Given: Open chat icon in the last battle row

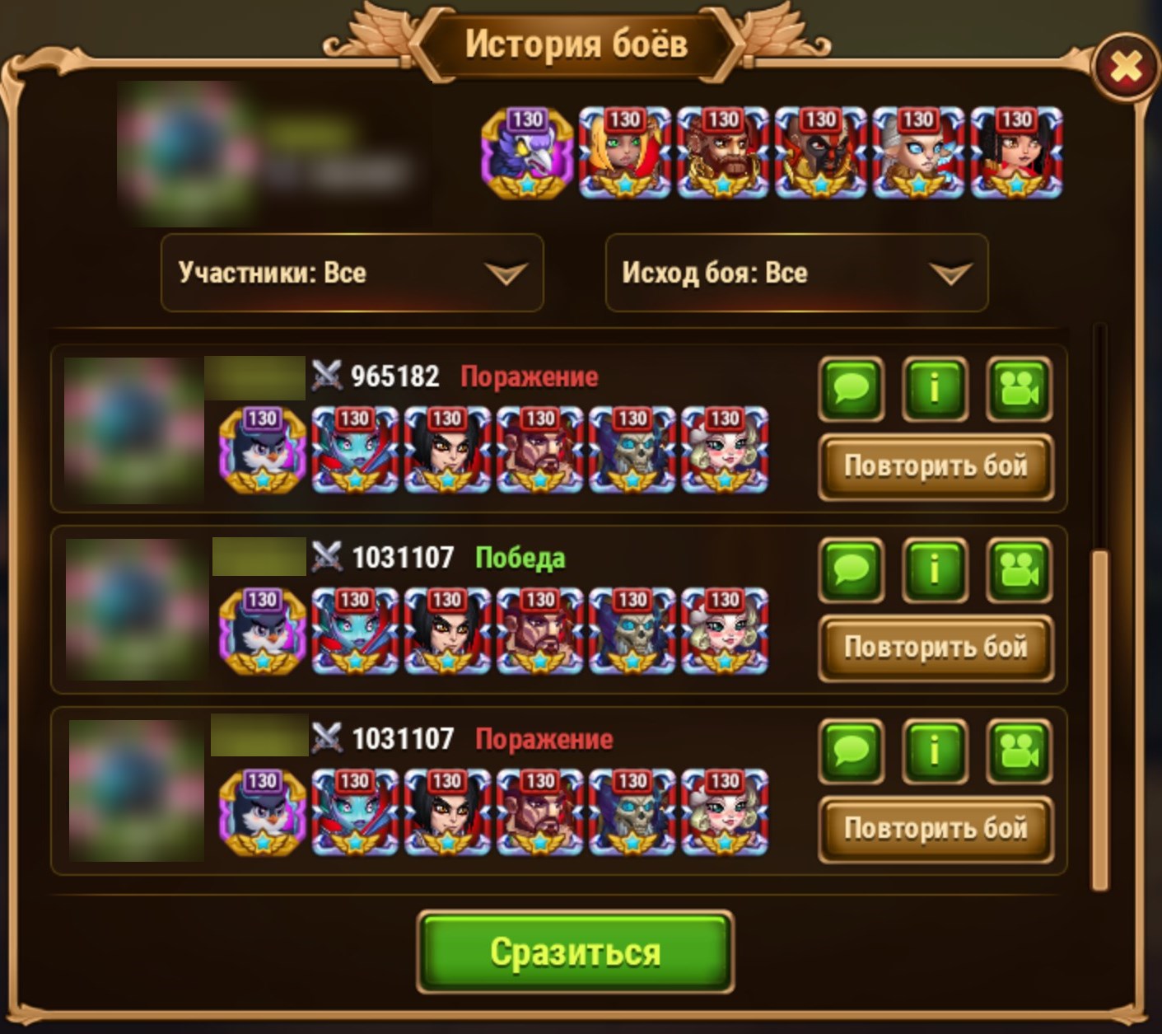Looking at the screenshot, I should (x=852, y=751).
